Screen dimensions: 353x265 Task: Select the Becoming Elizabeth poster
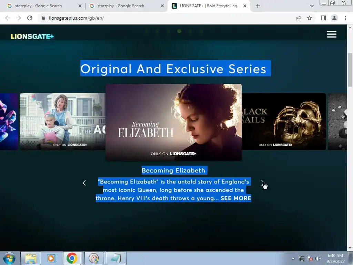coord(174,122)
